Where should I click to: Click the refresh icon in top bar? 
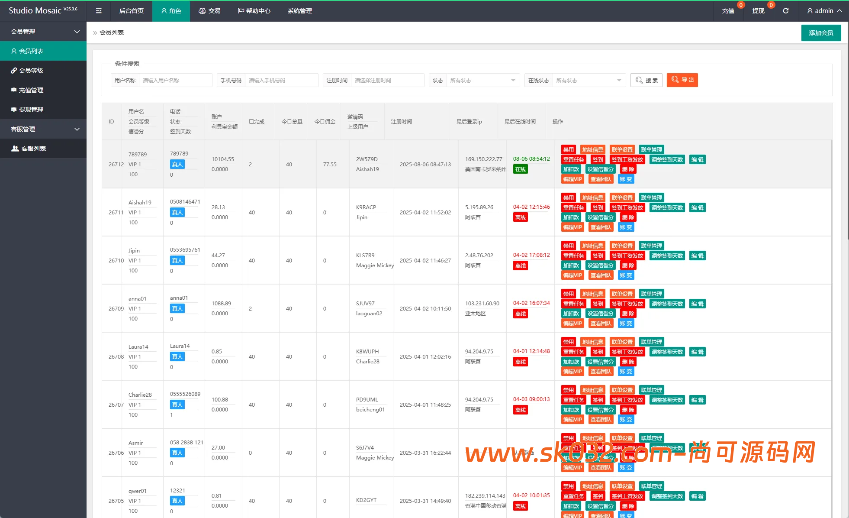pyautogui.click(x=785, y=11)
